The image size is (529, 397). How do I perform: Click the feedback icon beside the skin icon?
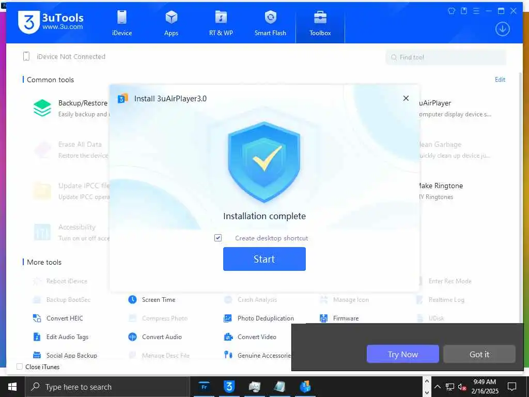[464, 11]
